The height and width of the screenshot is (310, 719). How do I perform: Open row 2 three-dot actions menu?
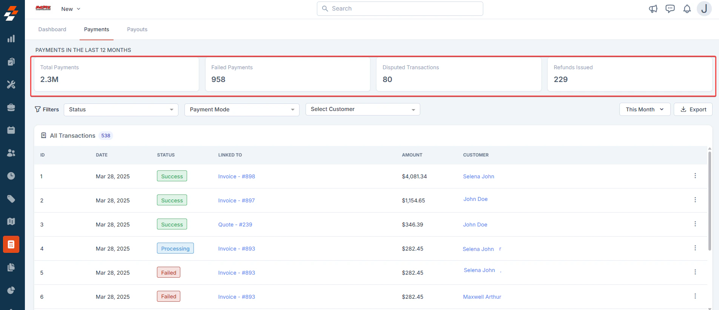point(695,200)
